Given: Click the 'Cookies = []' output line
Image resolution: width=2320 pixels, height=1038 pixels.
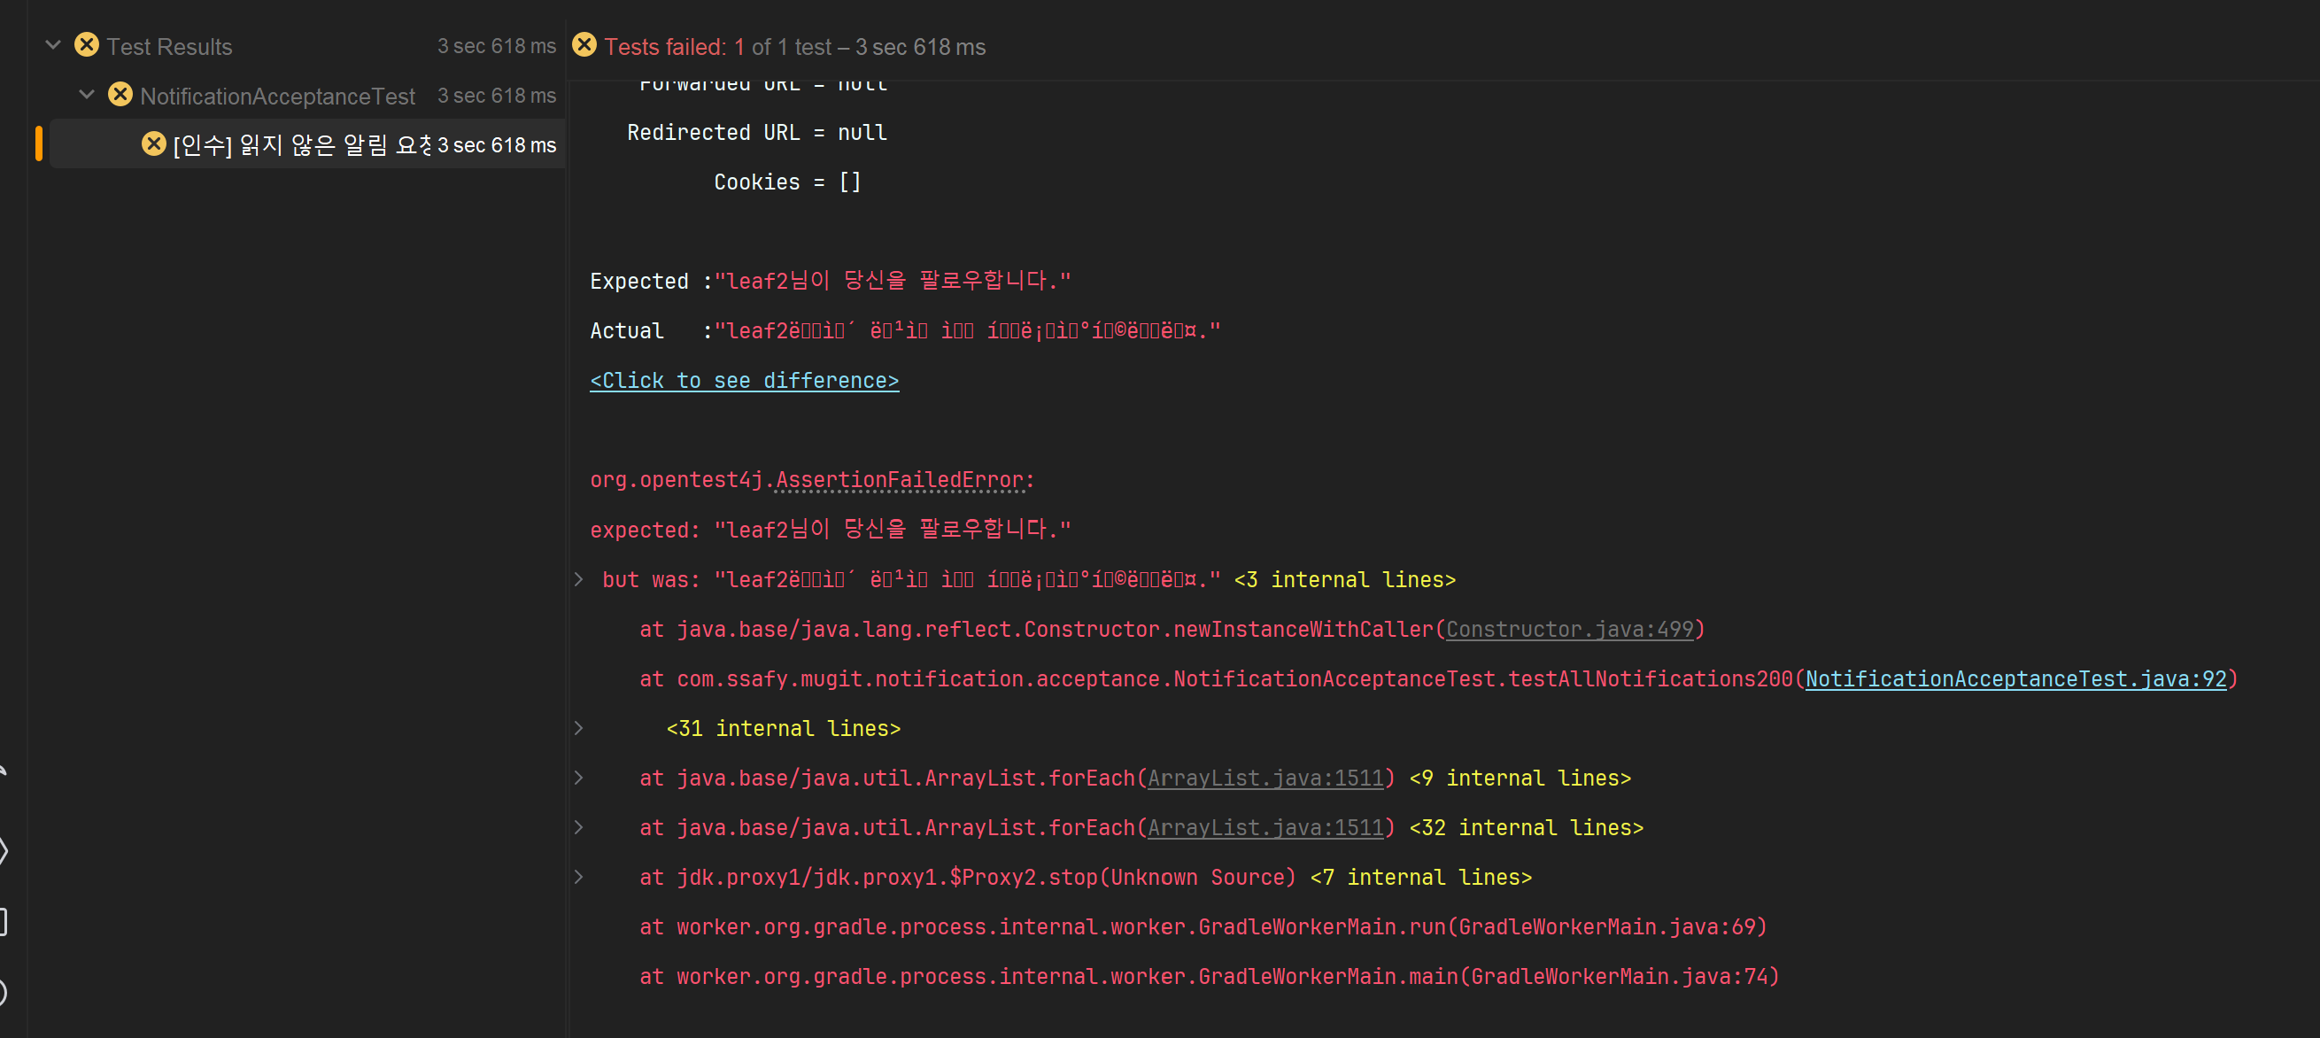Looking at the screenshot, I should pyautogui.click(x=787, y=182).
